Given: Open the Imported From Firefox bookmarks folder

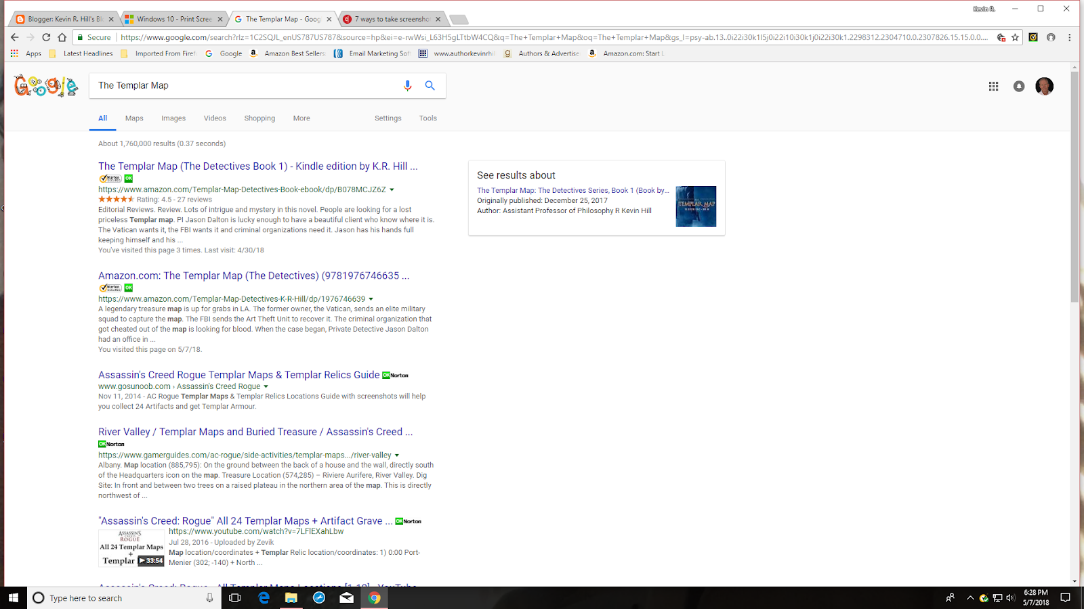Looking at the screenshot, I should click(x=158, y=53).
